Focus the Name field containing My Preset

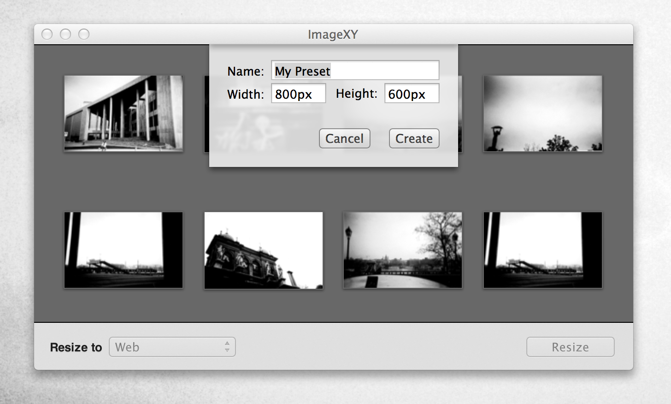click(x=355, y=71)
